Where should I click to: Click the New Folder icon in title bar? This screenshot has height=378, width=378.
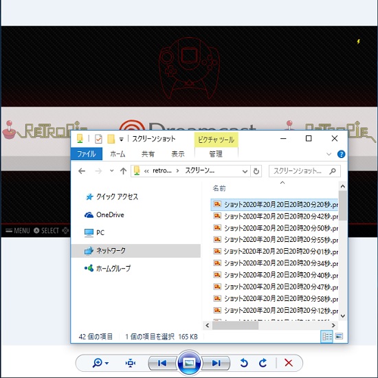pyautogui.click(x=111, y=139)
